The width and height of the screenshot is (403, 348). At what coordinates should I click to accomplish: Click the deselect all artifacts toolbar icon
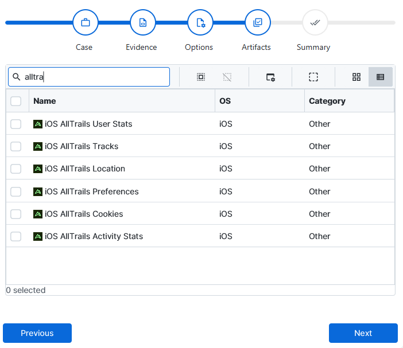pyautogui.click(x=227, y=77)
